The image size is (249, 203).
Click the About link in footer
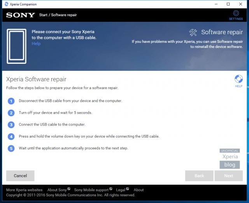(x=139, y=190)
